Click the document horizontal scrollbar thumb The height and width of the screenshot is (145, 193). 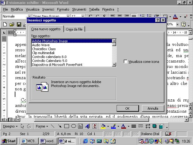(x=91, y=120)
